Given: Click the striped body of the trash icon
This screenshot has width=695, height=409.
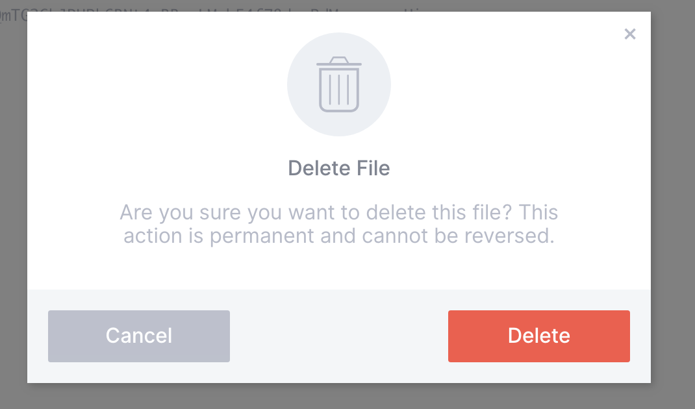Looking at the screenshot, I should tap(339, 91).
